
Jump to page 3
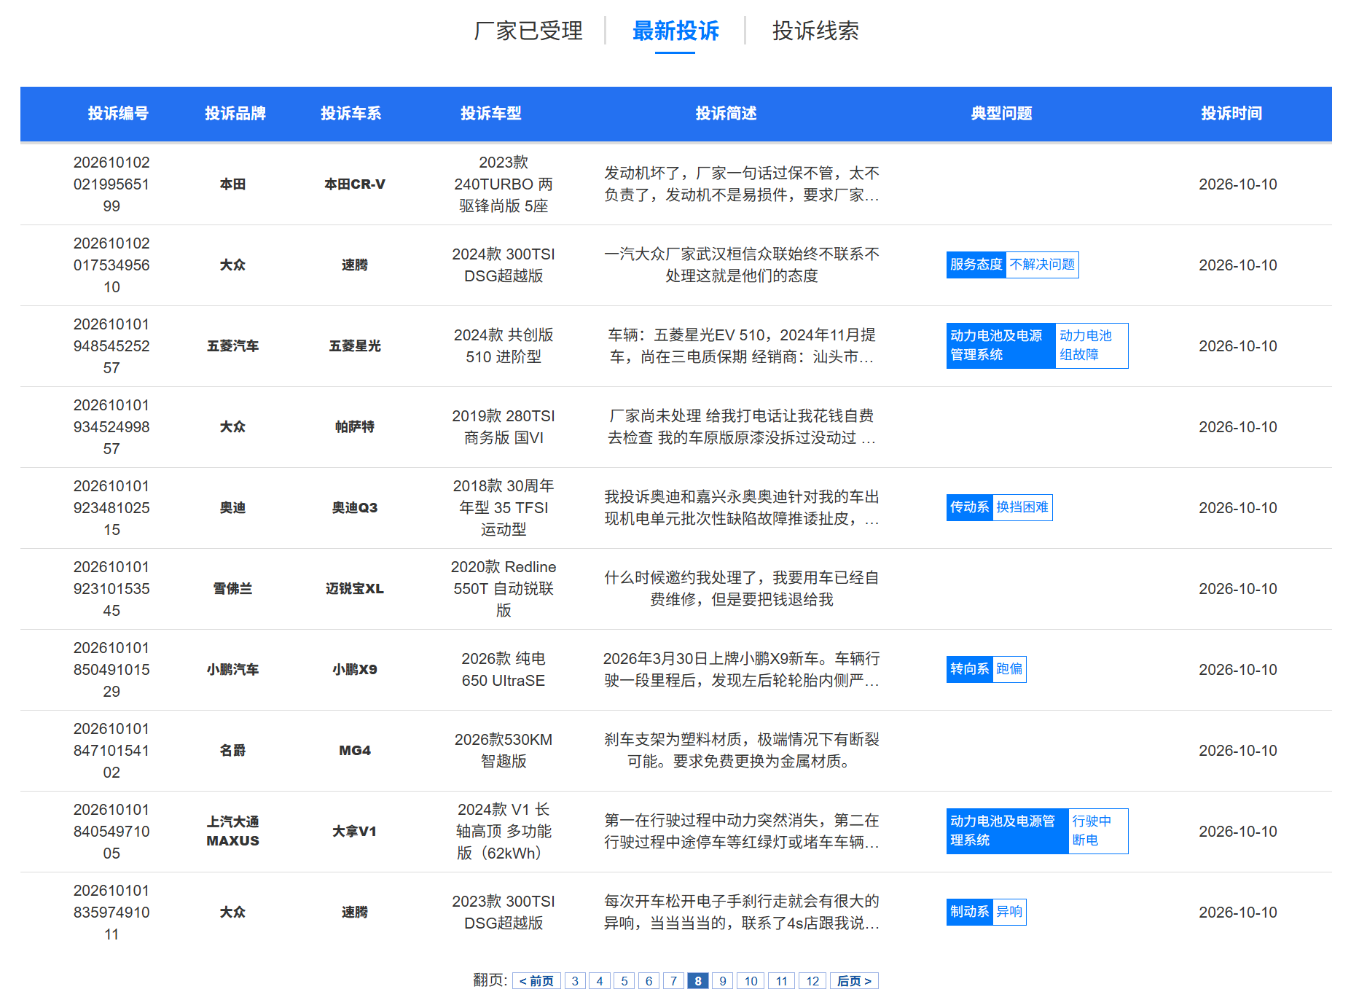[x=575, y=981]
